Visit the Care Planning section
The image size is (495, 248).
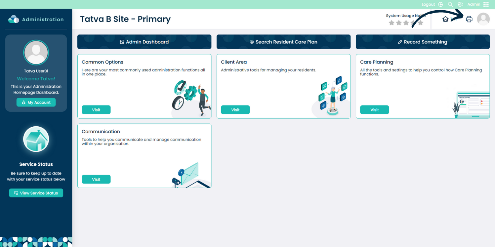375,110
